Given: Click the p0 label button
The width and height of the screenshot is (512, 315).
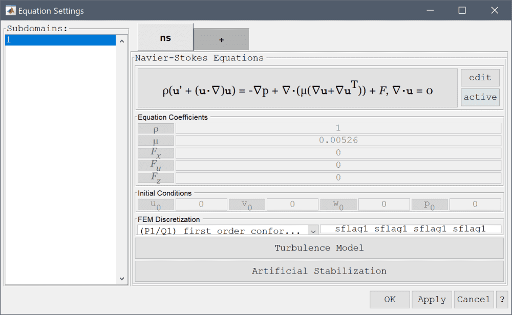Looking at the screenshot, I should point(430,205).
